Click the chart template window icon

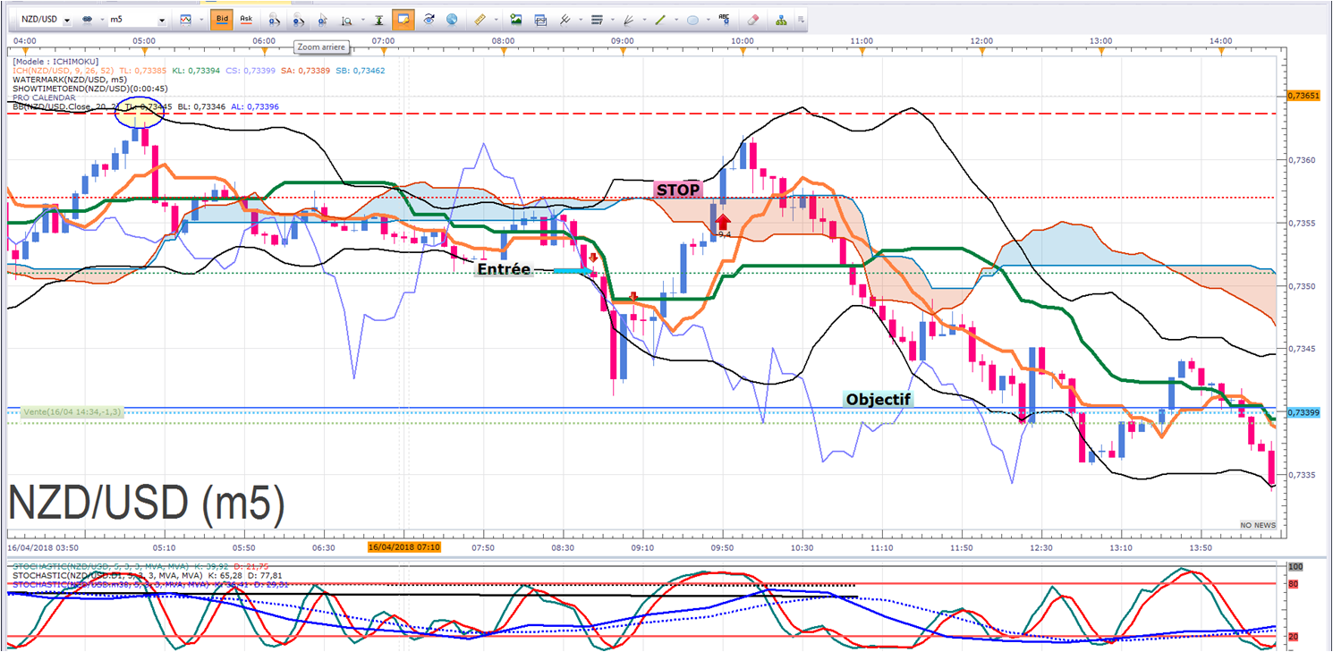pos(540,19)
